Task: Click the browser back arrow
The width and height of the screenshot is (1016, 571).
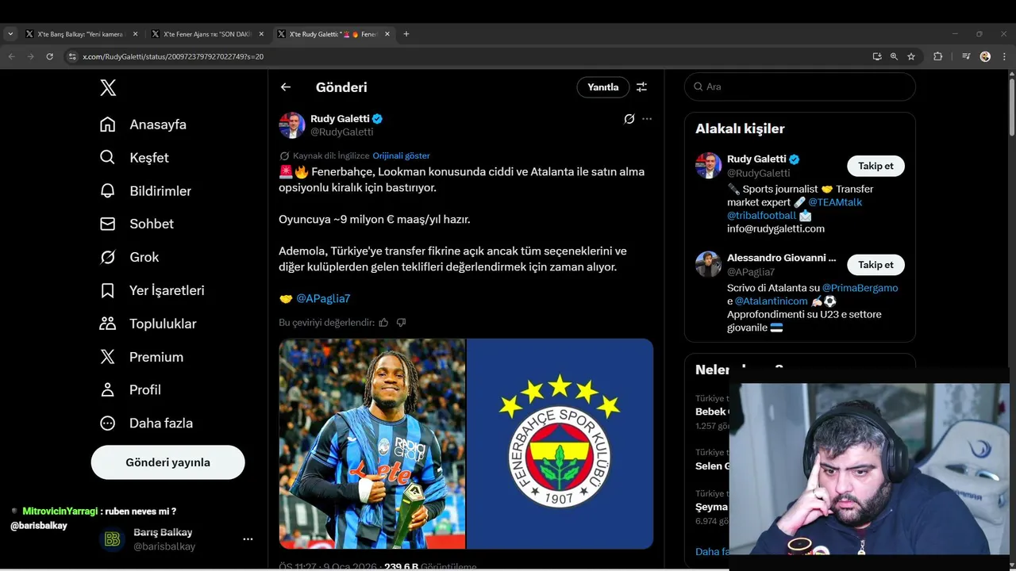Action: (x=11, y=56)
